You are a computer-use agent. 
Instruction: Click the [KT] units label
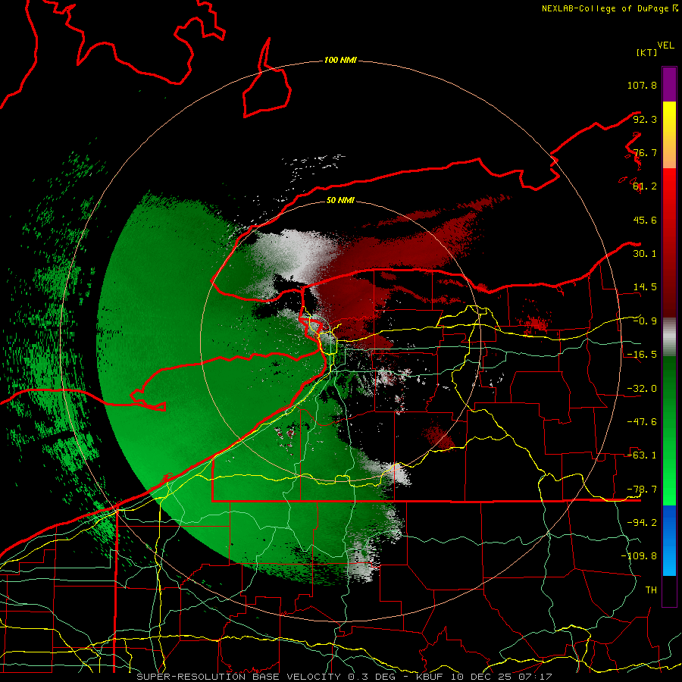pos(647,52)
